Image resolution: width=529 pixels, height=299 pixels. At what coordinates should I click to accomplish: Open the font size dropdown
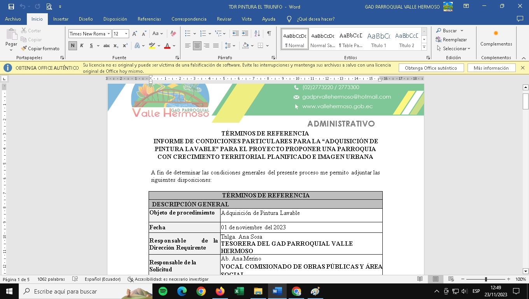126,34
